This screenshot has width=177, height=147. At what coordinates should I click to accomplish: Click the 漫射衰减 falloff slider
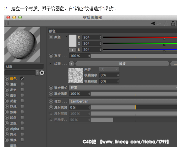coord(134,108)
